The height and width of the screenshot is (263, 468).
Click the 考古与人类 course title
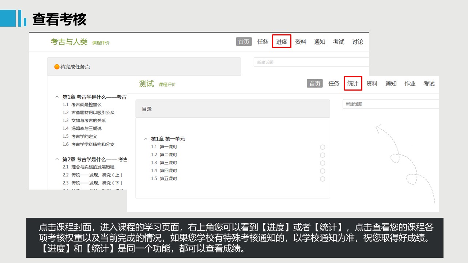[69, 42]
